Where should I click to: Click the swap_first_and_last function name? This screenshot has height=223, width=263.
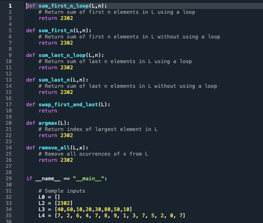[x=68, y=104]
